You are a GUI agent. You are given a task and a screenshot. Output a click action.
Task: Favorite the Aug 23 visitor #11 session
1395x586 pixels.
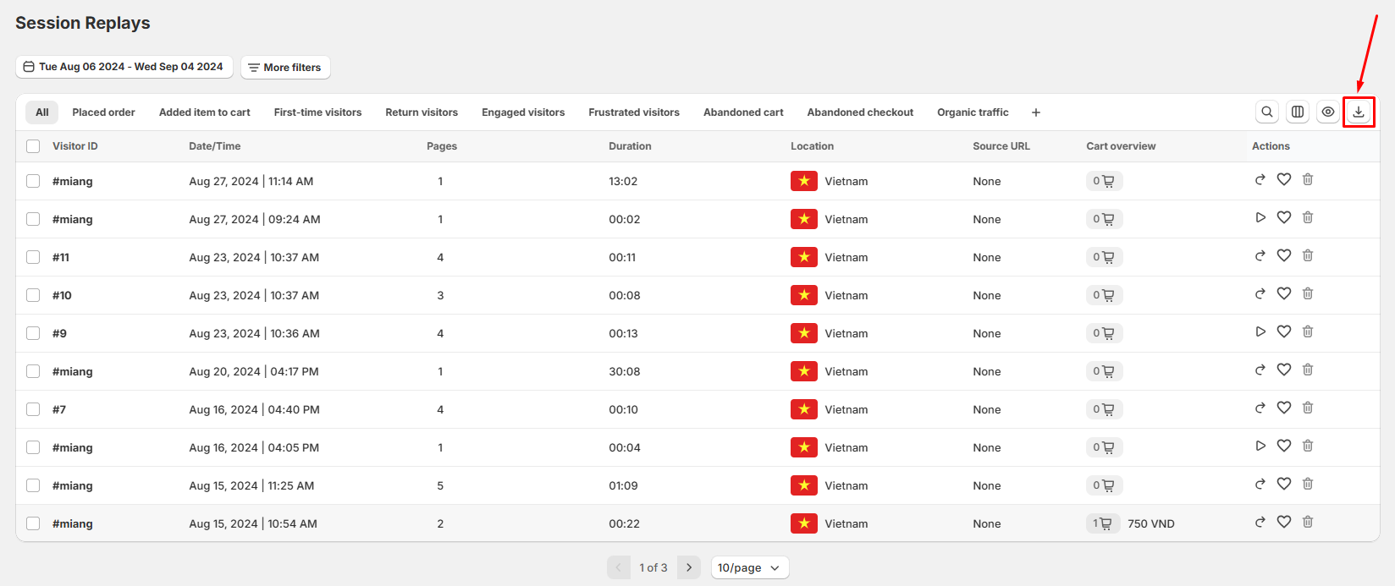click(1284, 255)
